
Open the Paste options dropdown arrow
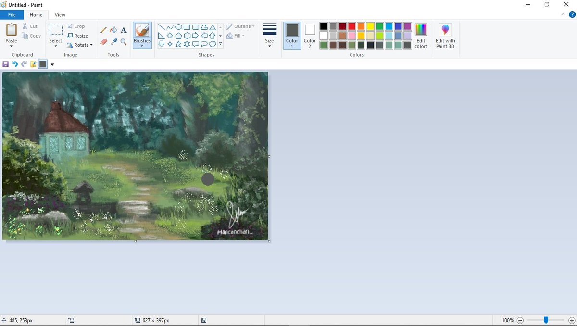coord(11,46)
